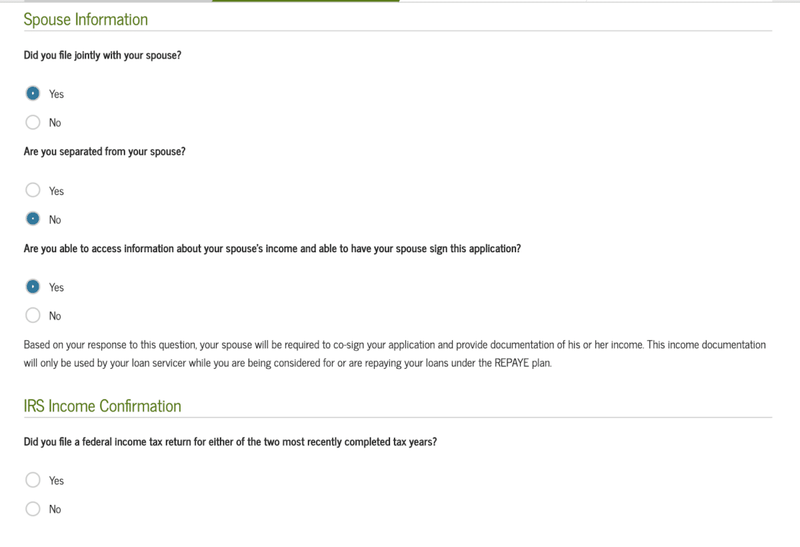Choose Yes radio for separated from your spouse

point(33,191)
